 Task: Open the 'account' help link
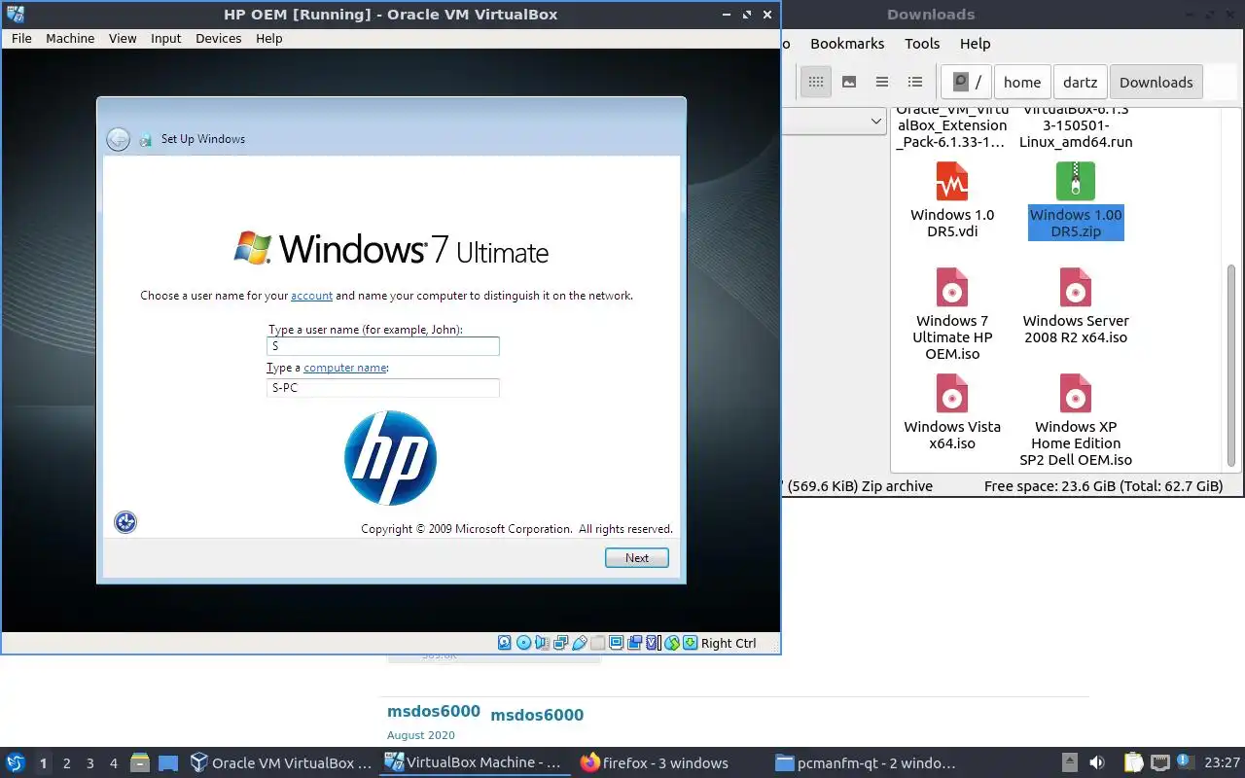pos(311,296)
